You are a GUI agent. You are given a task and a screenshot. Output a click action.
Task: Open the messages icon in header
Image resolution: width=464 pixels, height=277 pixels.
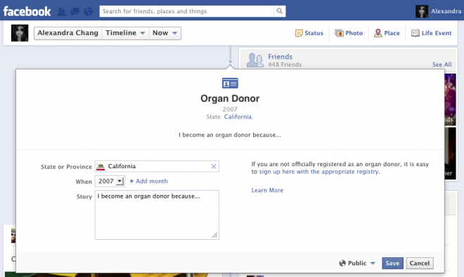click(x=75, y=11)
